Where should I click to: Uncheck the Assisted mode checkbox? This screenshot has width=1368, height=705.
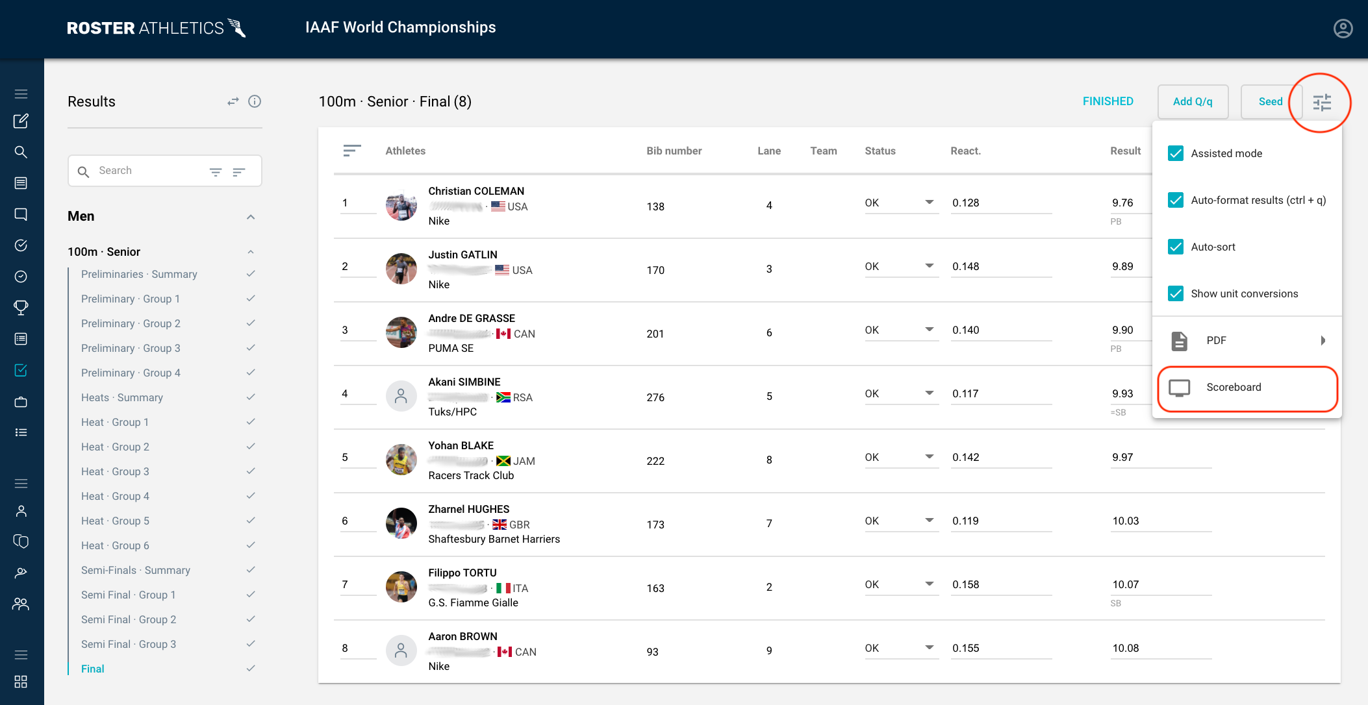1175,153
